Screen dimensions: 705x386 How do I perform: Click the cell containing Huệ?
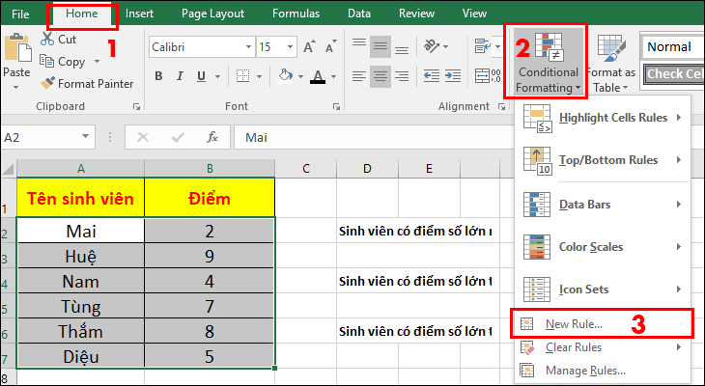pyautogui.click(x=80, y=257)
